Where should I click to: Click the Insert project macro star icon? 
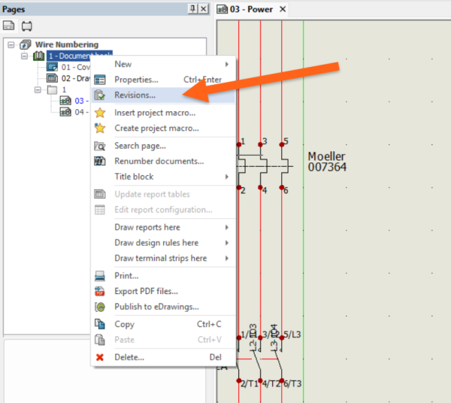click(x=100, y=113)
